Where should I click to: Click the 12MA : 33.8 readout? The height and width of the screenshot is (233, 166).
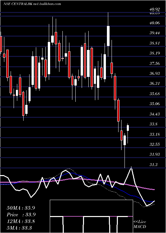tap(21, 221)
